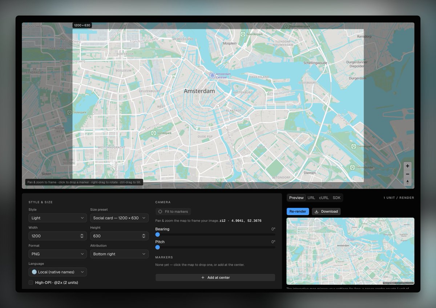This screenshot has width=436, height=308.
Task: Click the Mosplein label on map
Action: tap(230, 43)
